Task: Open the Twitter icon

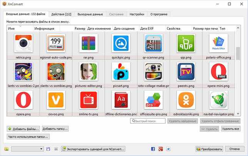Action: [x=168, y=149]
